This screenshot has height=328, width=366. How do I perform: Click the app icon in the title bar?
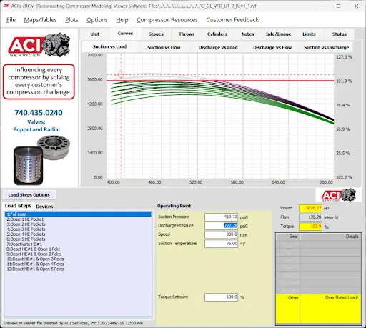pyautogui.click(x=6, y=6)
